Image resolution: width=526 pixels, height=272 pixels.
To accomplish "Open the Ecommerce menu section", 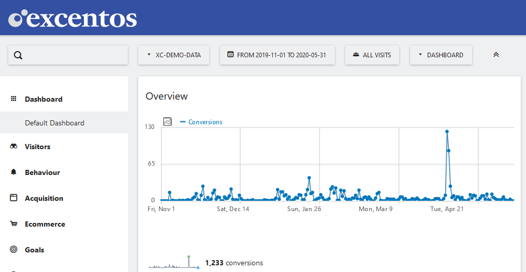I will pyautogui.click(x=45, y=224).
